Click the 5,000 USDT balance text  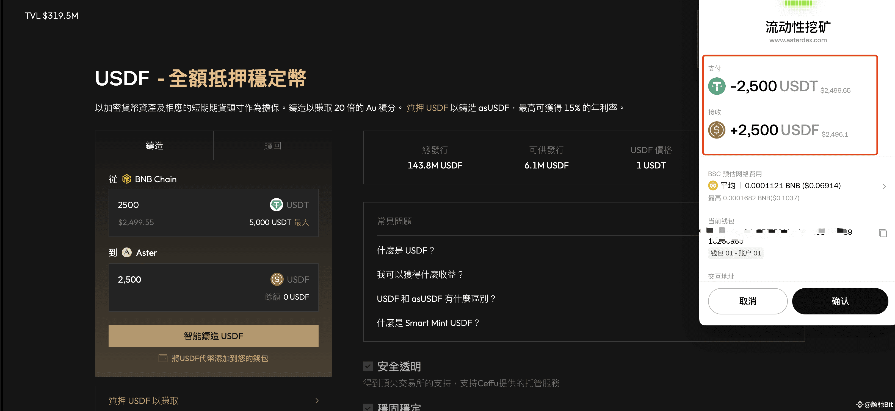coord(270,222)
